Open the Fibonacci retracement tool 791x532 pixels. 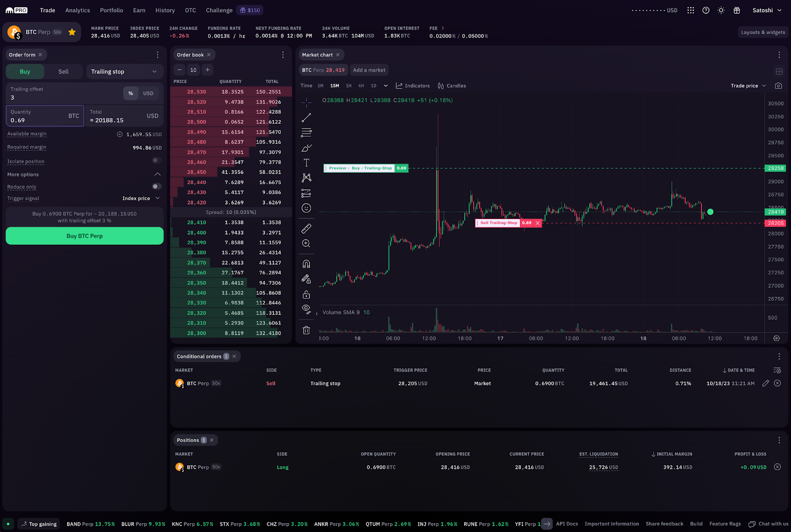[307, 133]
